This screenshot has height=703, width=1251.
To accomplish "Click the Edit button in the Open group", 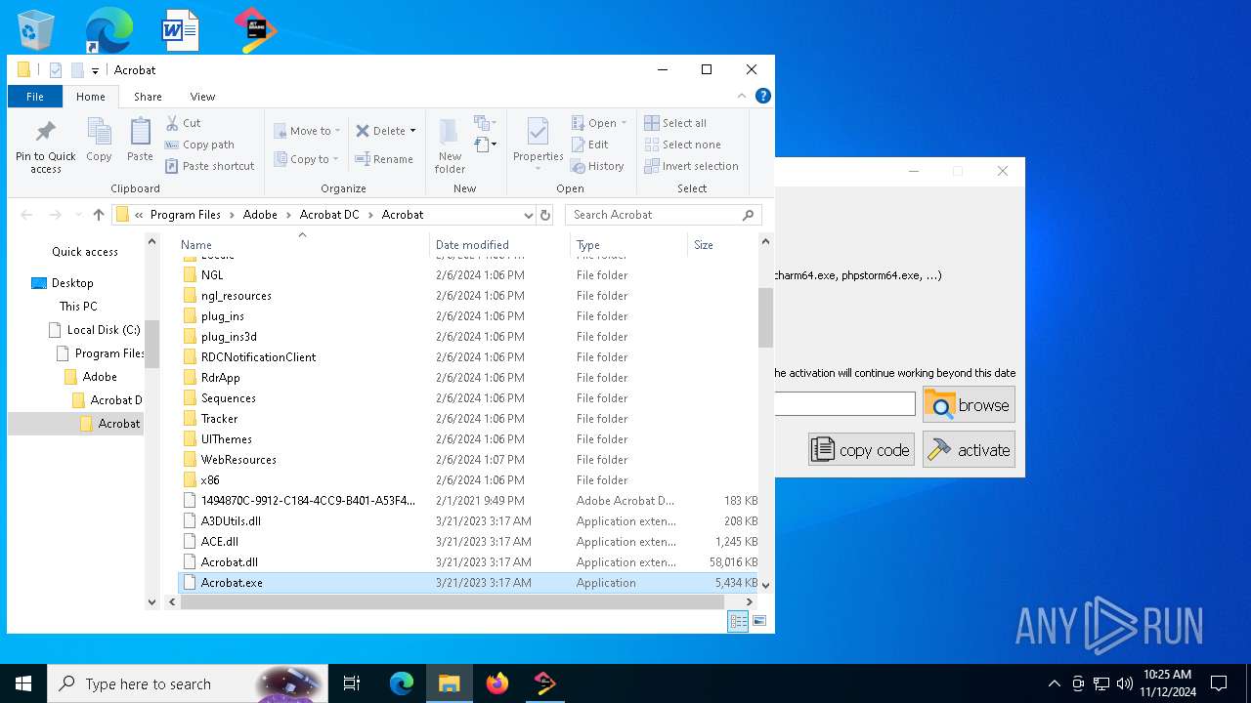I will [x=589, y=145].
